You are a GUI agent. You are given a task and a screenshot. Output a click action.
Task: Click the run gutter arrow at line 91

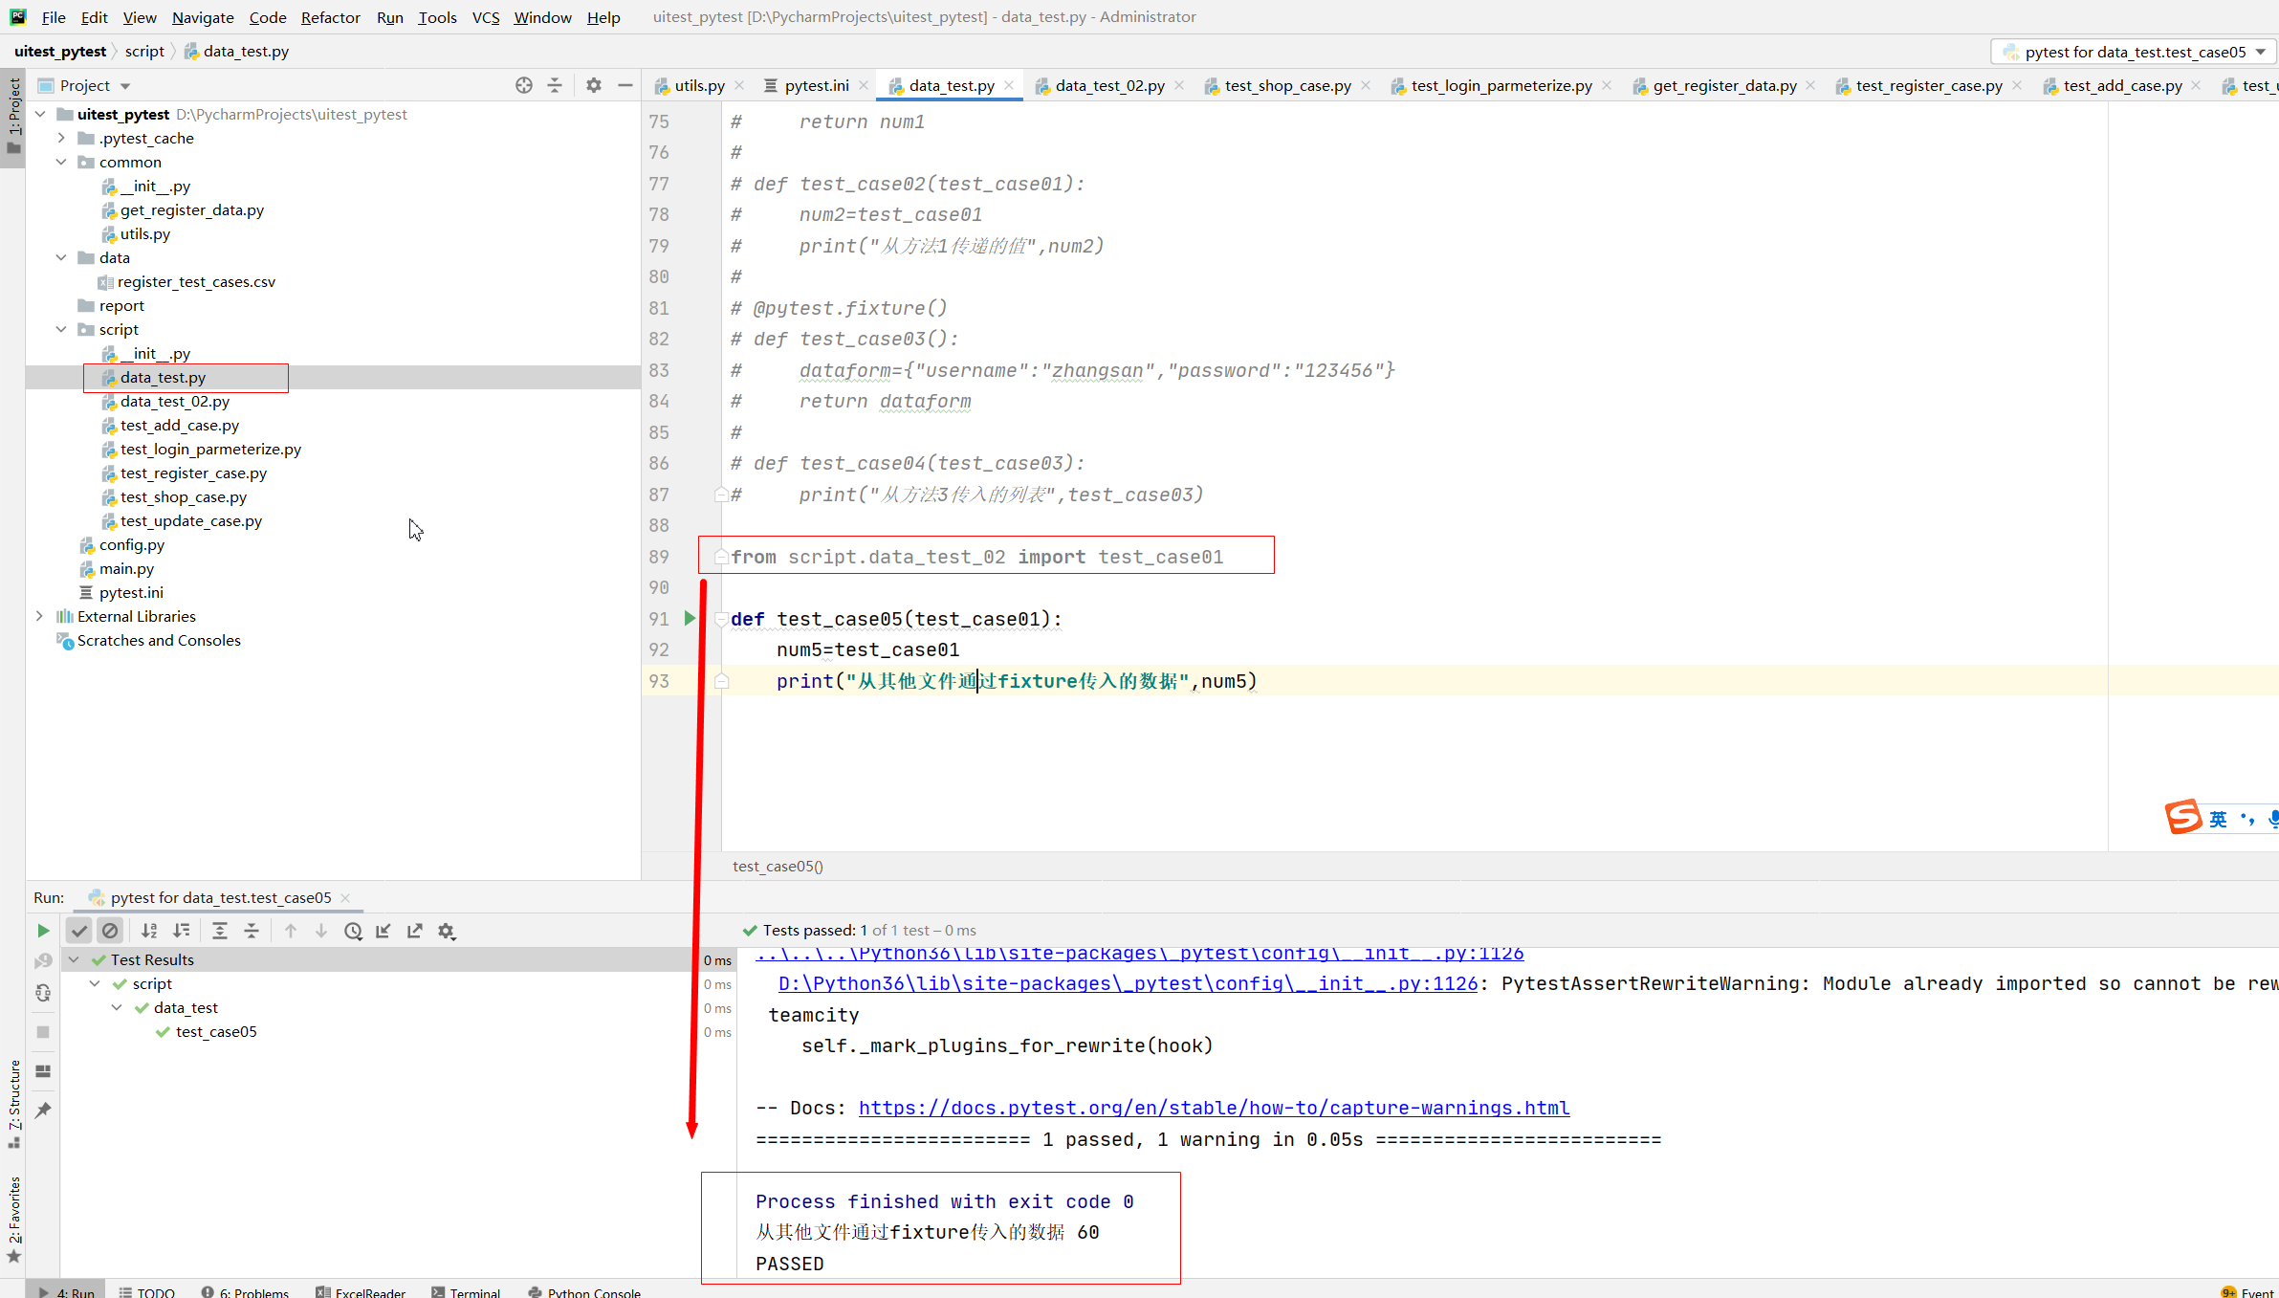(x=690, y=619)
